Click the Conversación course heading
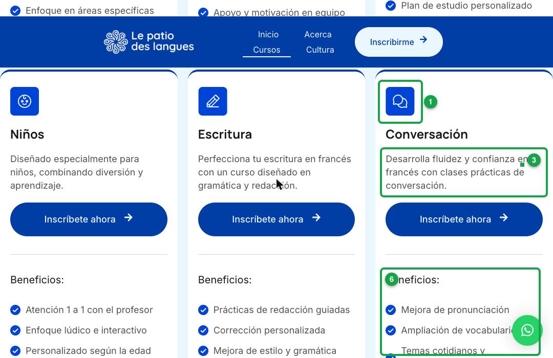This screenshot has width=553, height=358. (x=427, y=134)
